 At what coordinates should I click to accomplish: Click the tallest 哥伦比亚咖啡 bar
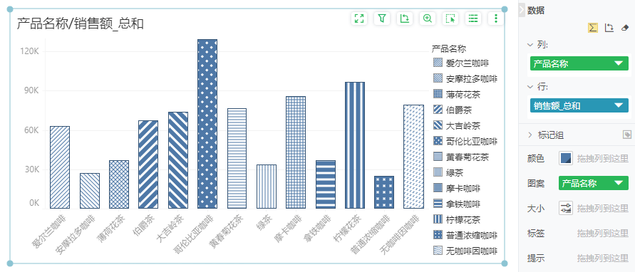click(x=207, y=124)
